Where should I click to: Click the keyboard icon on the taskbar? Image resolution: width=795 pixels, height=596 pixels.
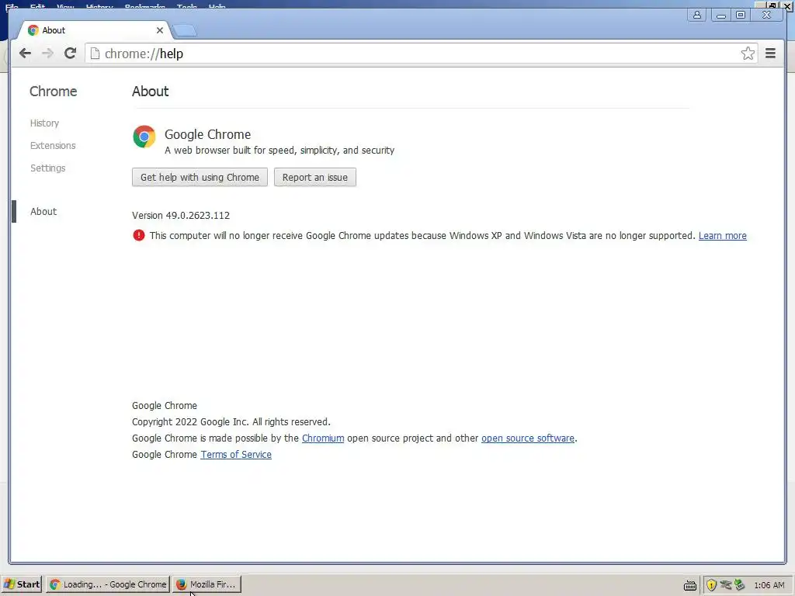pos(689,586)
